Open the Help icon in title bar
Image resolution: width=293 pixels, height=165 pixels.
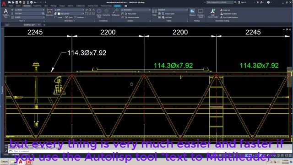[x=268, y=2]
